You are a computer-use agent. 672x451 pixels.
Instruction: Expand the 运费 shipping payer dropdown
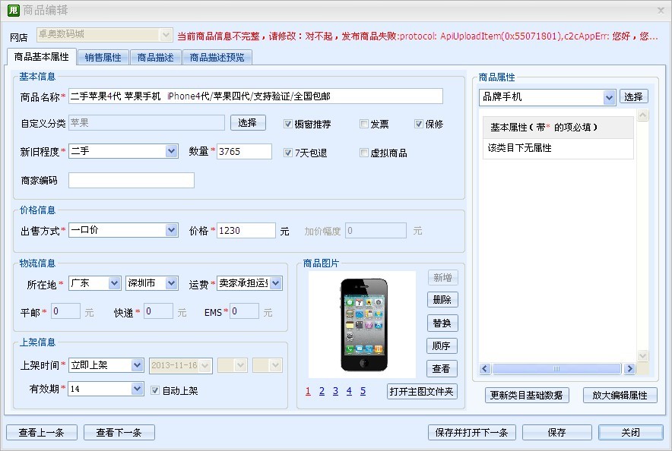[276, 283]
